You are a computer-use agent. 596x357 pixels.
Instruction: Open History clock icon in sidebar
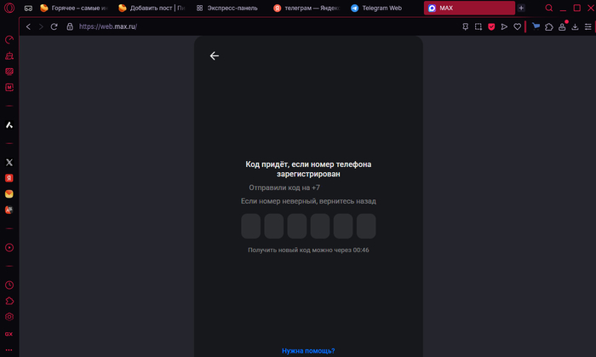click(x=9, y=285)
